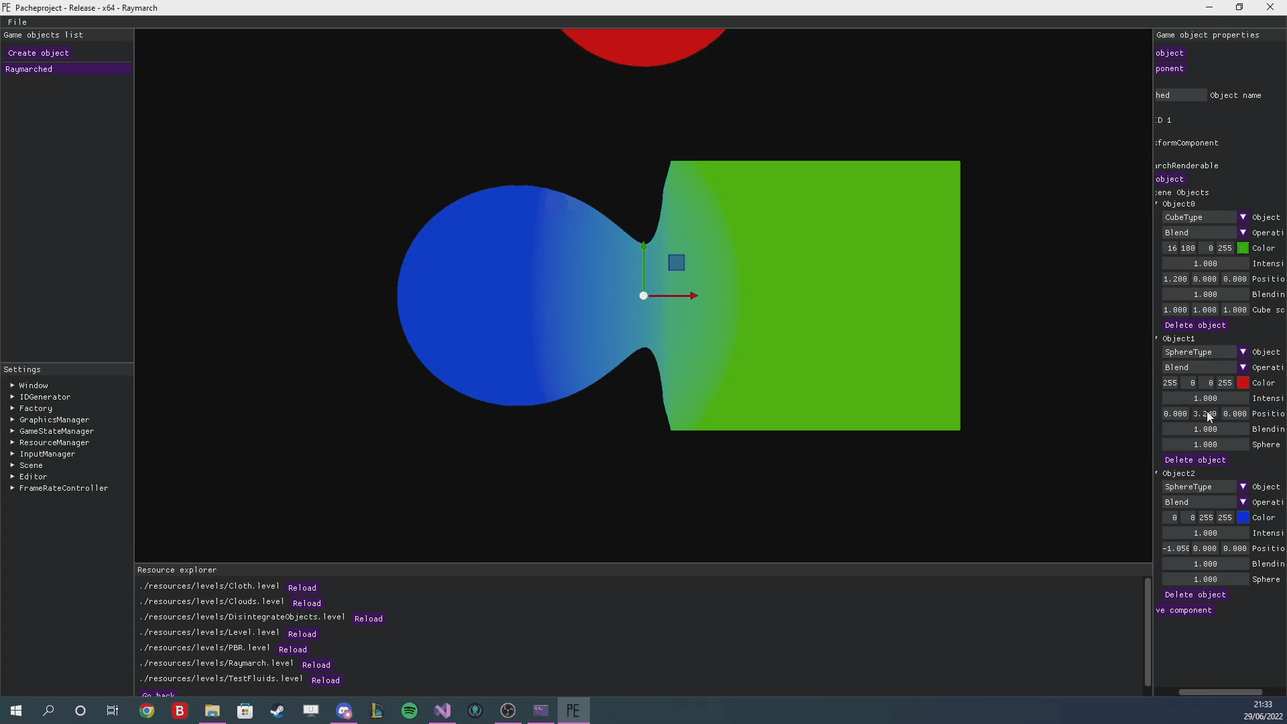Select Raymarched in game objects list
Viewport: 1287px width, 724px height.
coord(29,69)
